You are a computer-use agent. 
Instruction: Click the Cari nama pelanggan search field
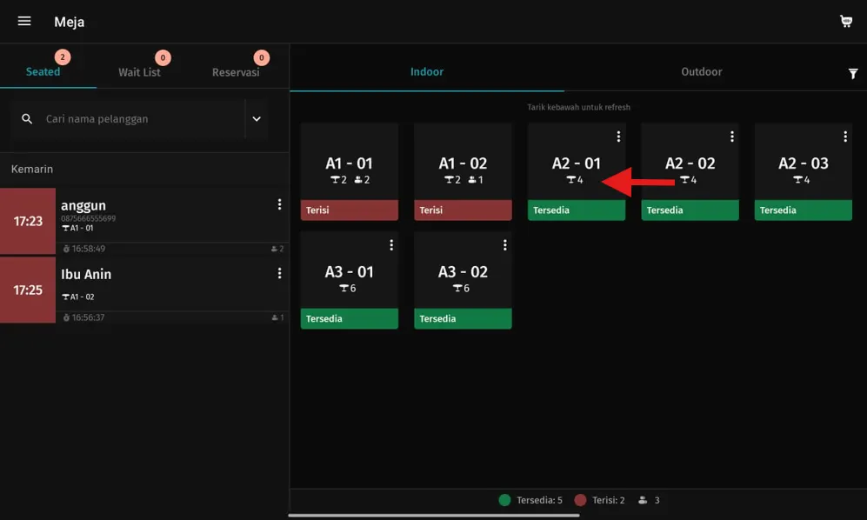(139, 119)
